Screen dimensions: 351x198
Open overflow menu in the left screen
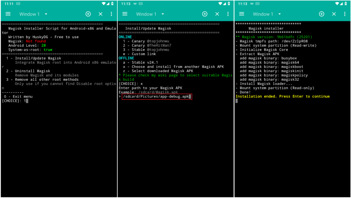pos(111,14)
